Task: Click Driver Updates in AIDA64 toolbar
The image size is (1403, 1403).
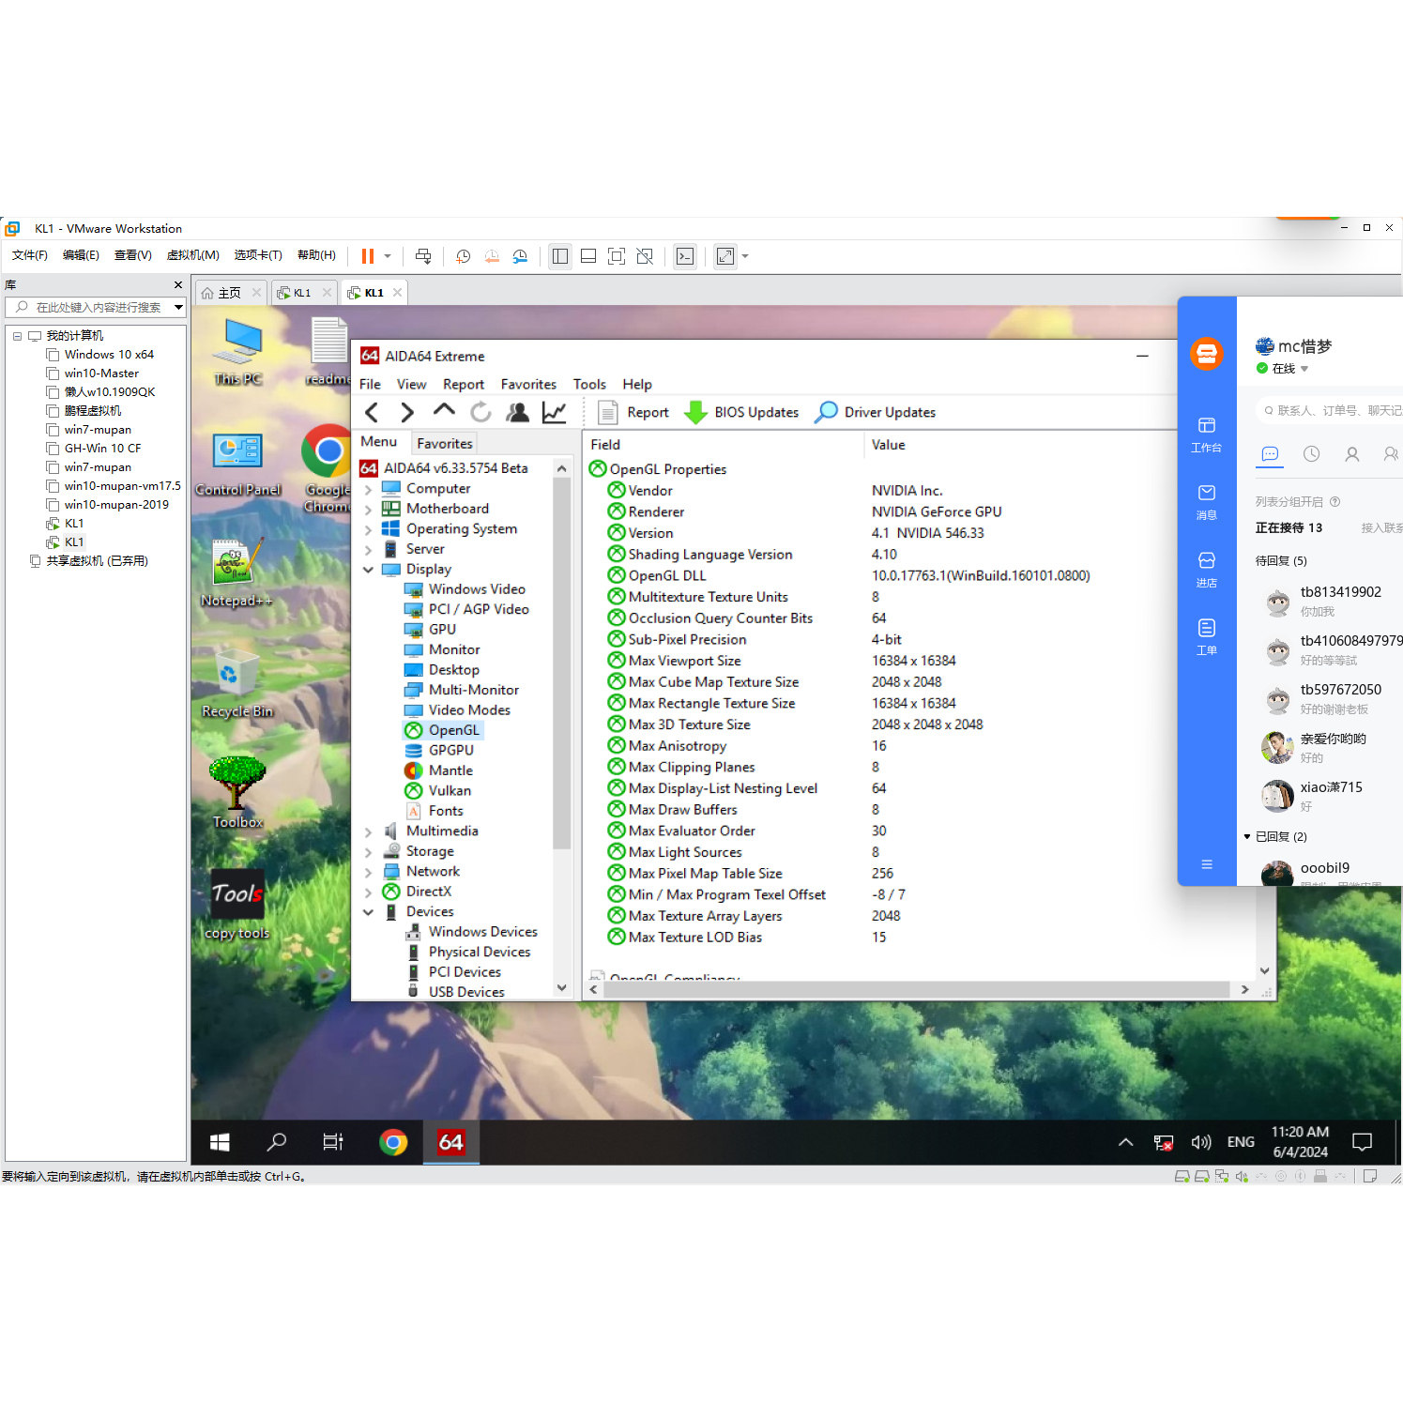Action: click(x=876, y=412)
